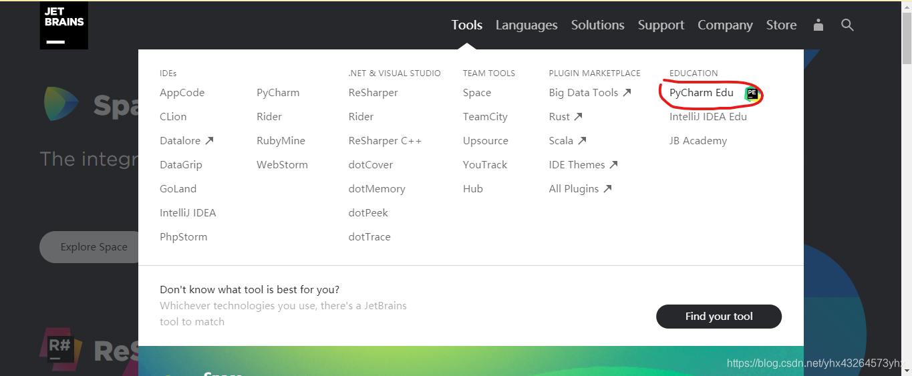This screenshot has height=376, width=912.
Task: Open the account profile icon
Action: click(818, 25)
